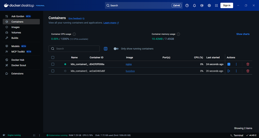Image resolution: width=259 pixels, height=138 pixels.
Task: Click the Disk usage status text
Action: click(x=113, y=135)
